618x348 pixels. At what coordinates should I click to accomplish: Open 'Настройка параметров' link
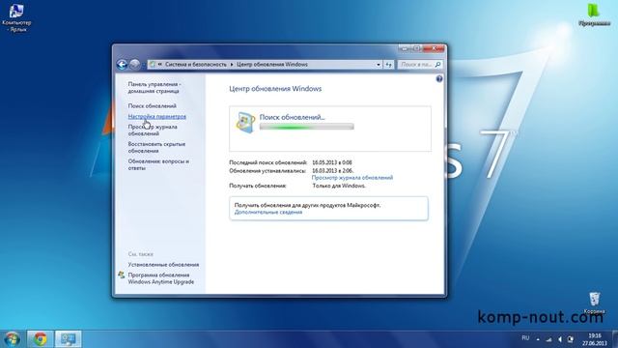[x=156, y=116]
